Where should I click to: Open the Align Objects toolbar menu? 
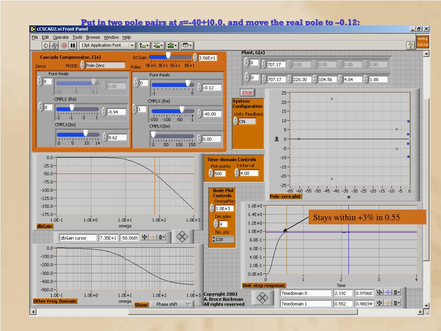pos(144,45)
